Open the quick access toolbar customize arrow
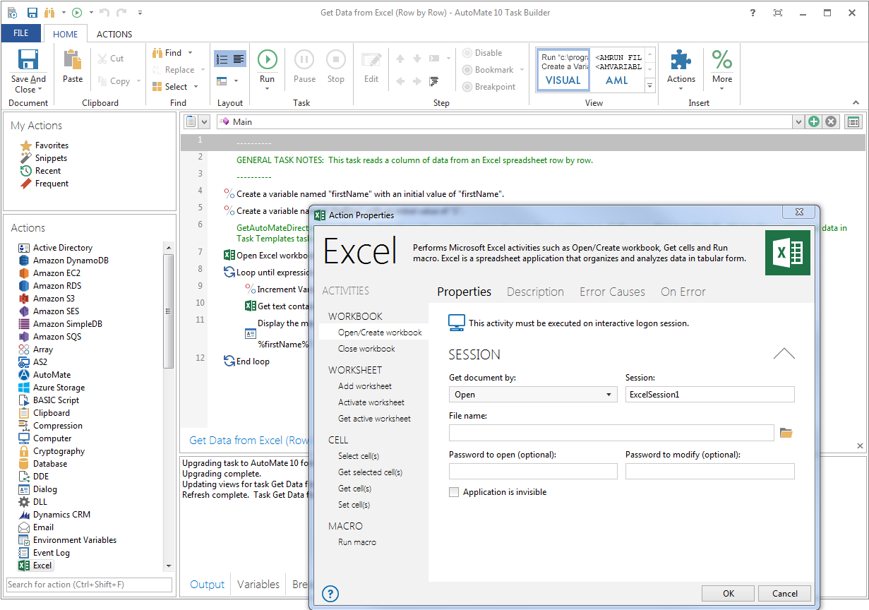The width and height of the screenshot is (869, 610). [140, 13]
